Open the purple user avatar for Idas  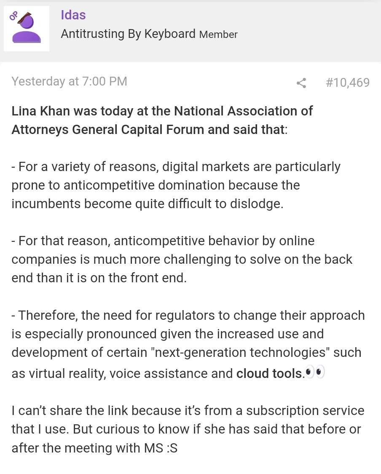tap(26, 28)
